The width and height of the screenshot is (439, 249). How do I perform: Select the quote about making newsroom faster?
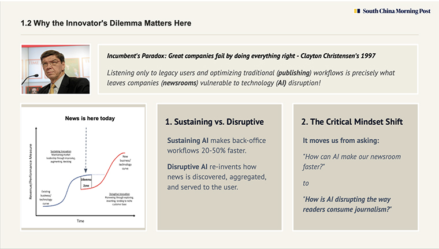352,162
